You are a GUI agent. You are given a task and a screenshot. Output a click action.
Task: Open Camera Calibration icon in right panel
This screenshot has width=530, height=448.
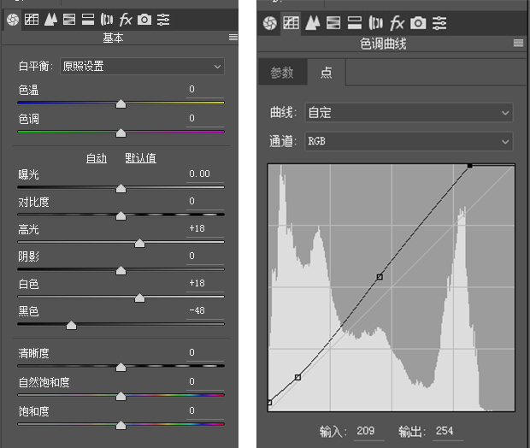pos(418,23)
